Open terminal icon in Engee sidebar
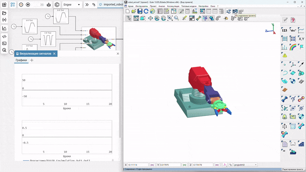The width and height of the screenshot is (306, 172). (4, 43)
